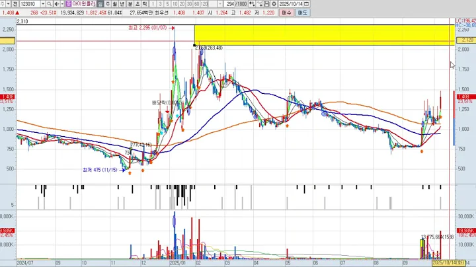
Task: Click the yellow marker box in the volume panel
Action: [422, 249]
